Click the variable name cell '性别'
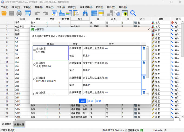The height and width of the screenshot is (132, 184). tap(22, 34)
